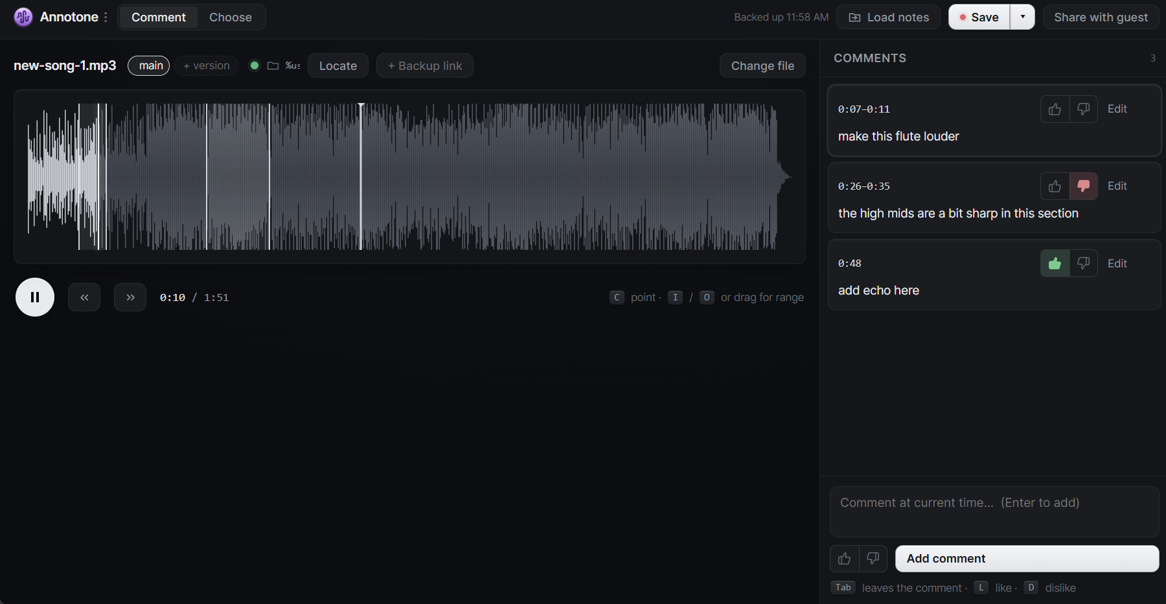This screenshot has width=1166, height=604.
Task: Select the main version pill
Action: [149, 65]
